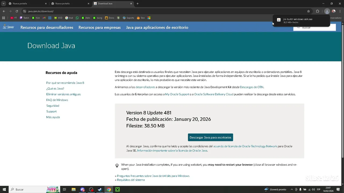Open Java para aplicaciones de escritorio menu
Viewport: 344px width, 193px height.
click(x=157, y=27)
